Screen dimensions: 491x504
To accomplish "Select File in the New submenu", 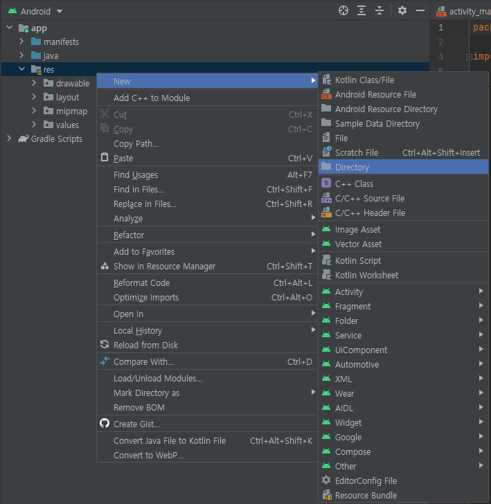I will (x=403, y=138).
